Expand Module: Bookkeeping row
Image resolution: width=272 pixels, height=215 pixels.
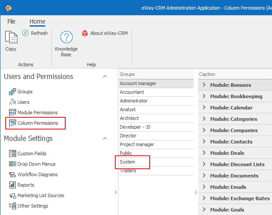tap(204, 96)
